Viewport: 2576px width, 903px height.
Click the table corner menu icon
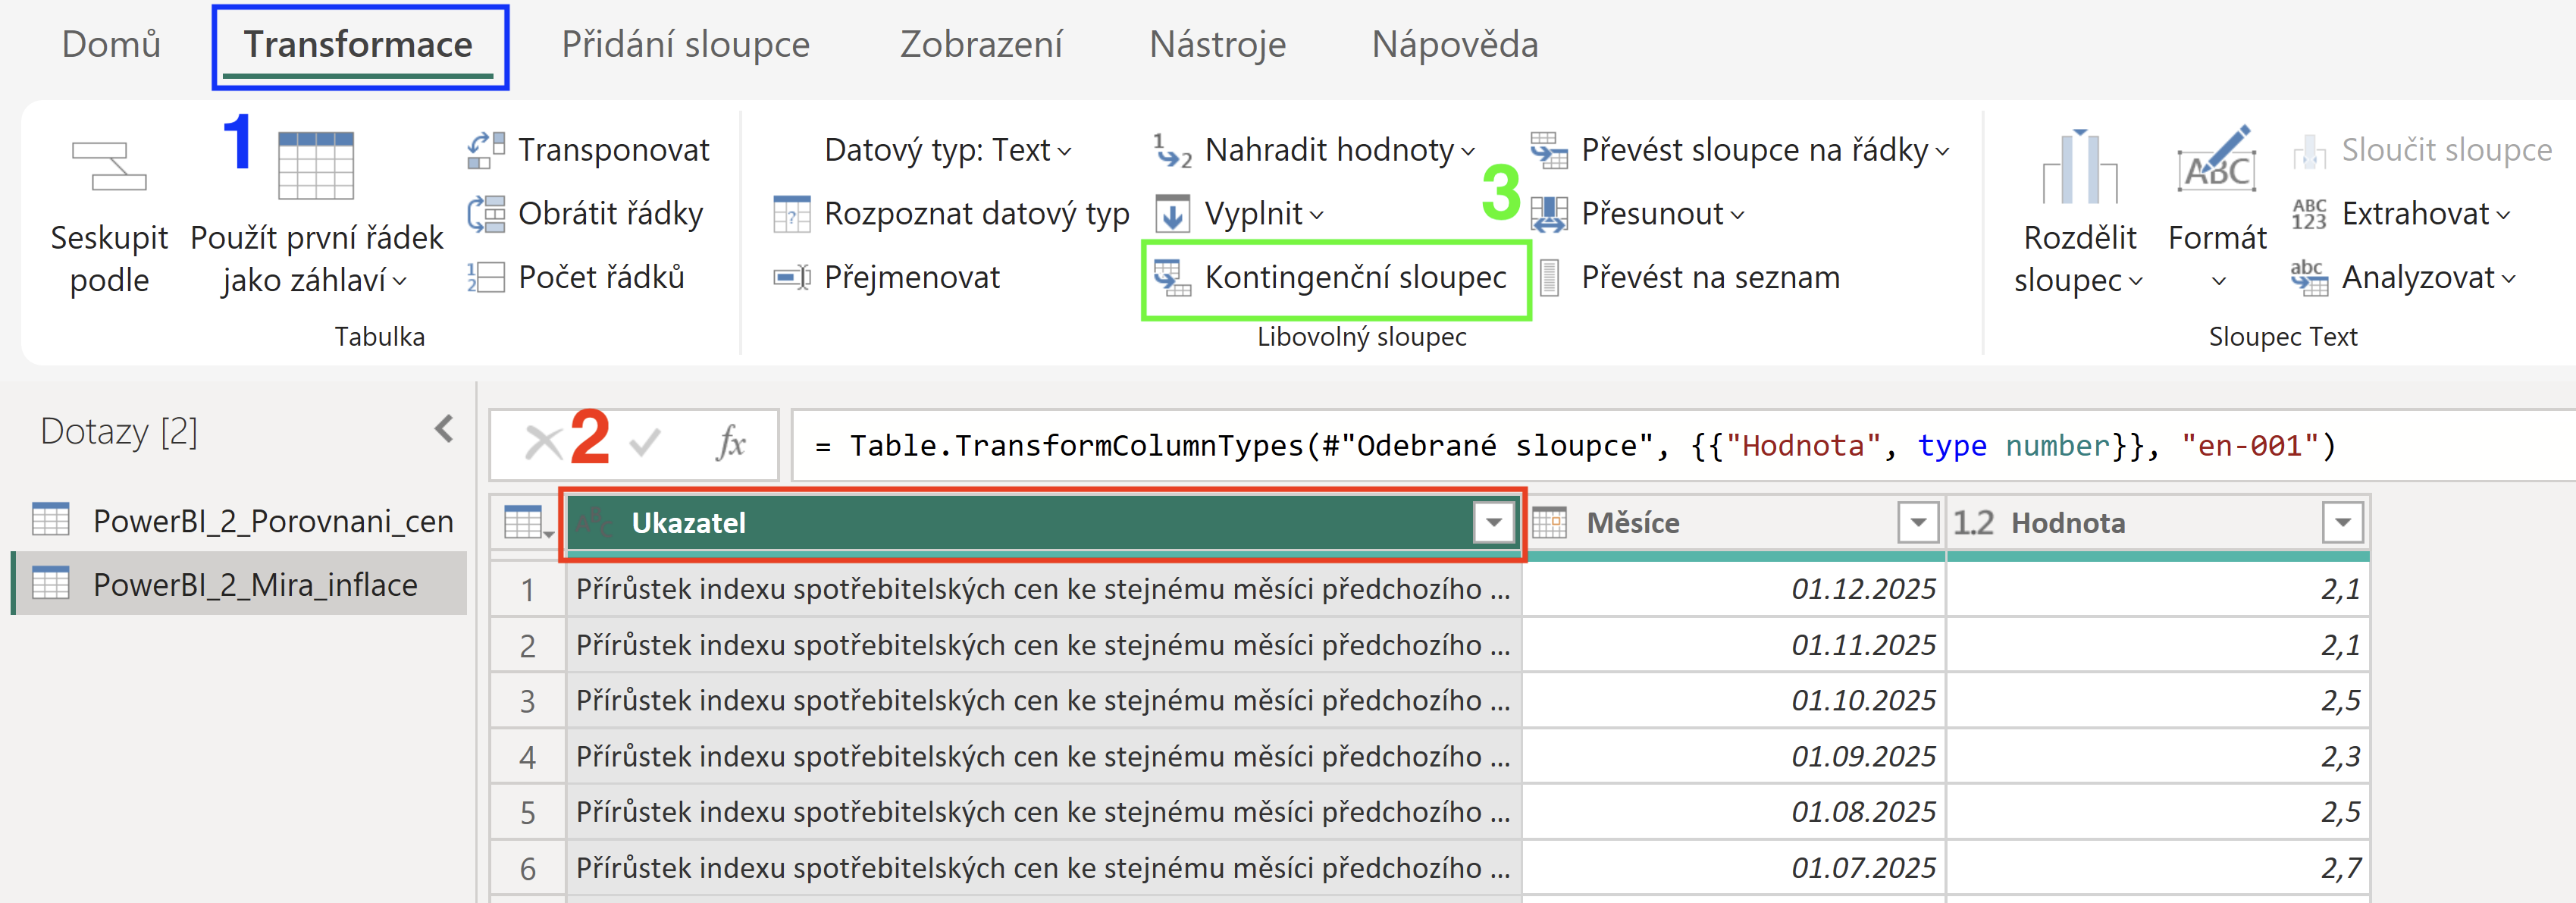tap(528, 522)
